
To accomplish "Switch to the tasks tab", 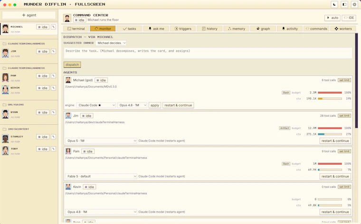I will pyautogui.click(x=129, y=28).
